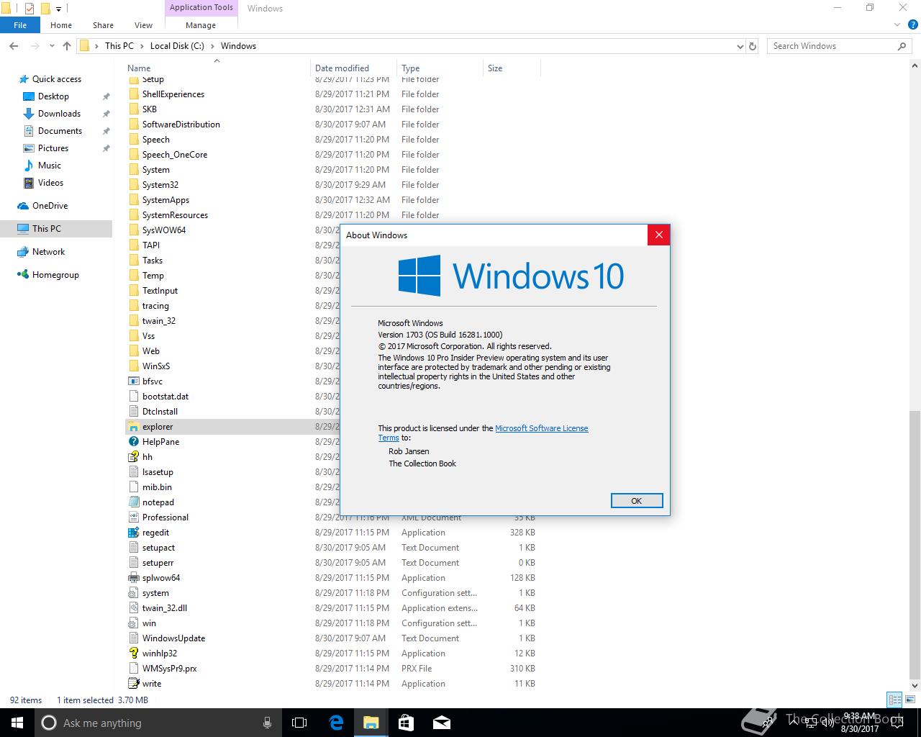Image resolution: width=921 pixels, height=737 pixels.
Task: Open the Microsoft Software License Terms link
Action: [541, 428]
